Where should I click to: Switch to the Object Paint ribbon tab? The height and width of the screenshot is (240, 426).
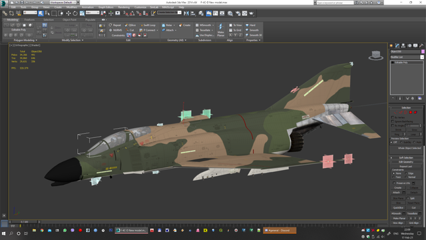tap(69, 19)
